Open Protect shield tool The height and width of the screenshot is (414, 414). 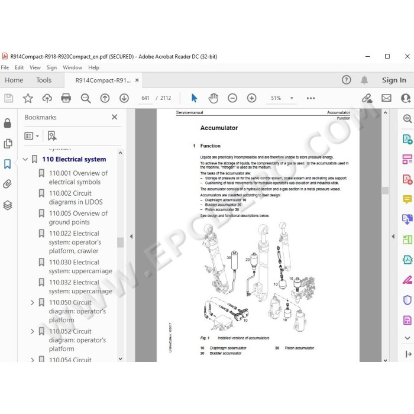[407, 300]
